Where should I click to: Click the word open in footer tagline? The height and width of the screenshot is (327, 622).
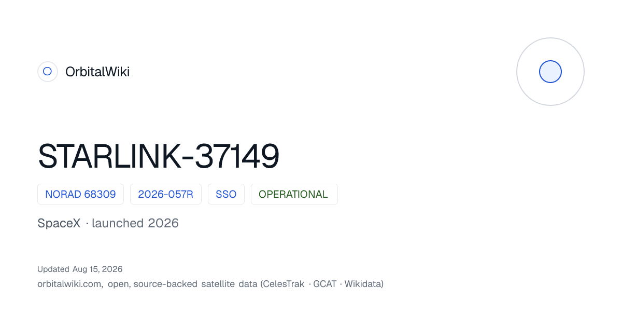118,284
